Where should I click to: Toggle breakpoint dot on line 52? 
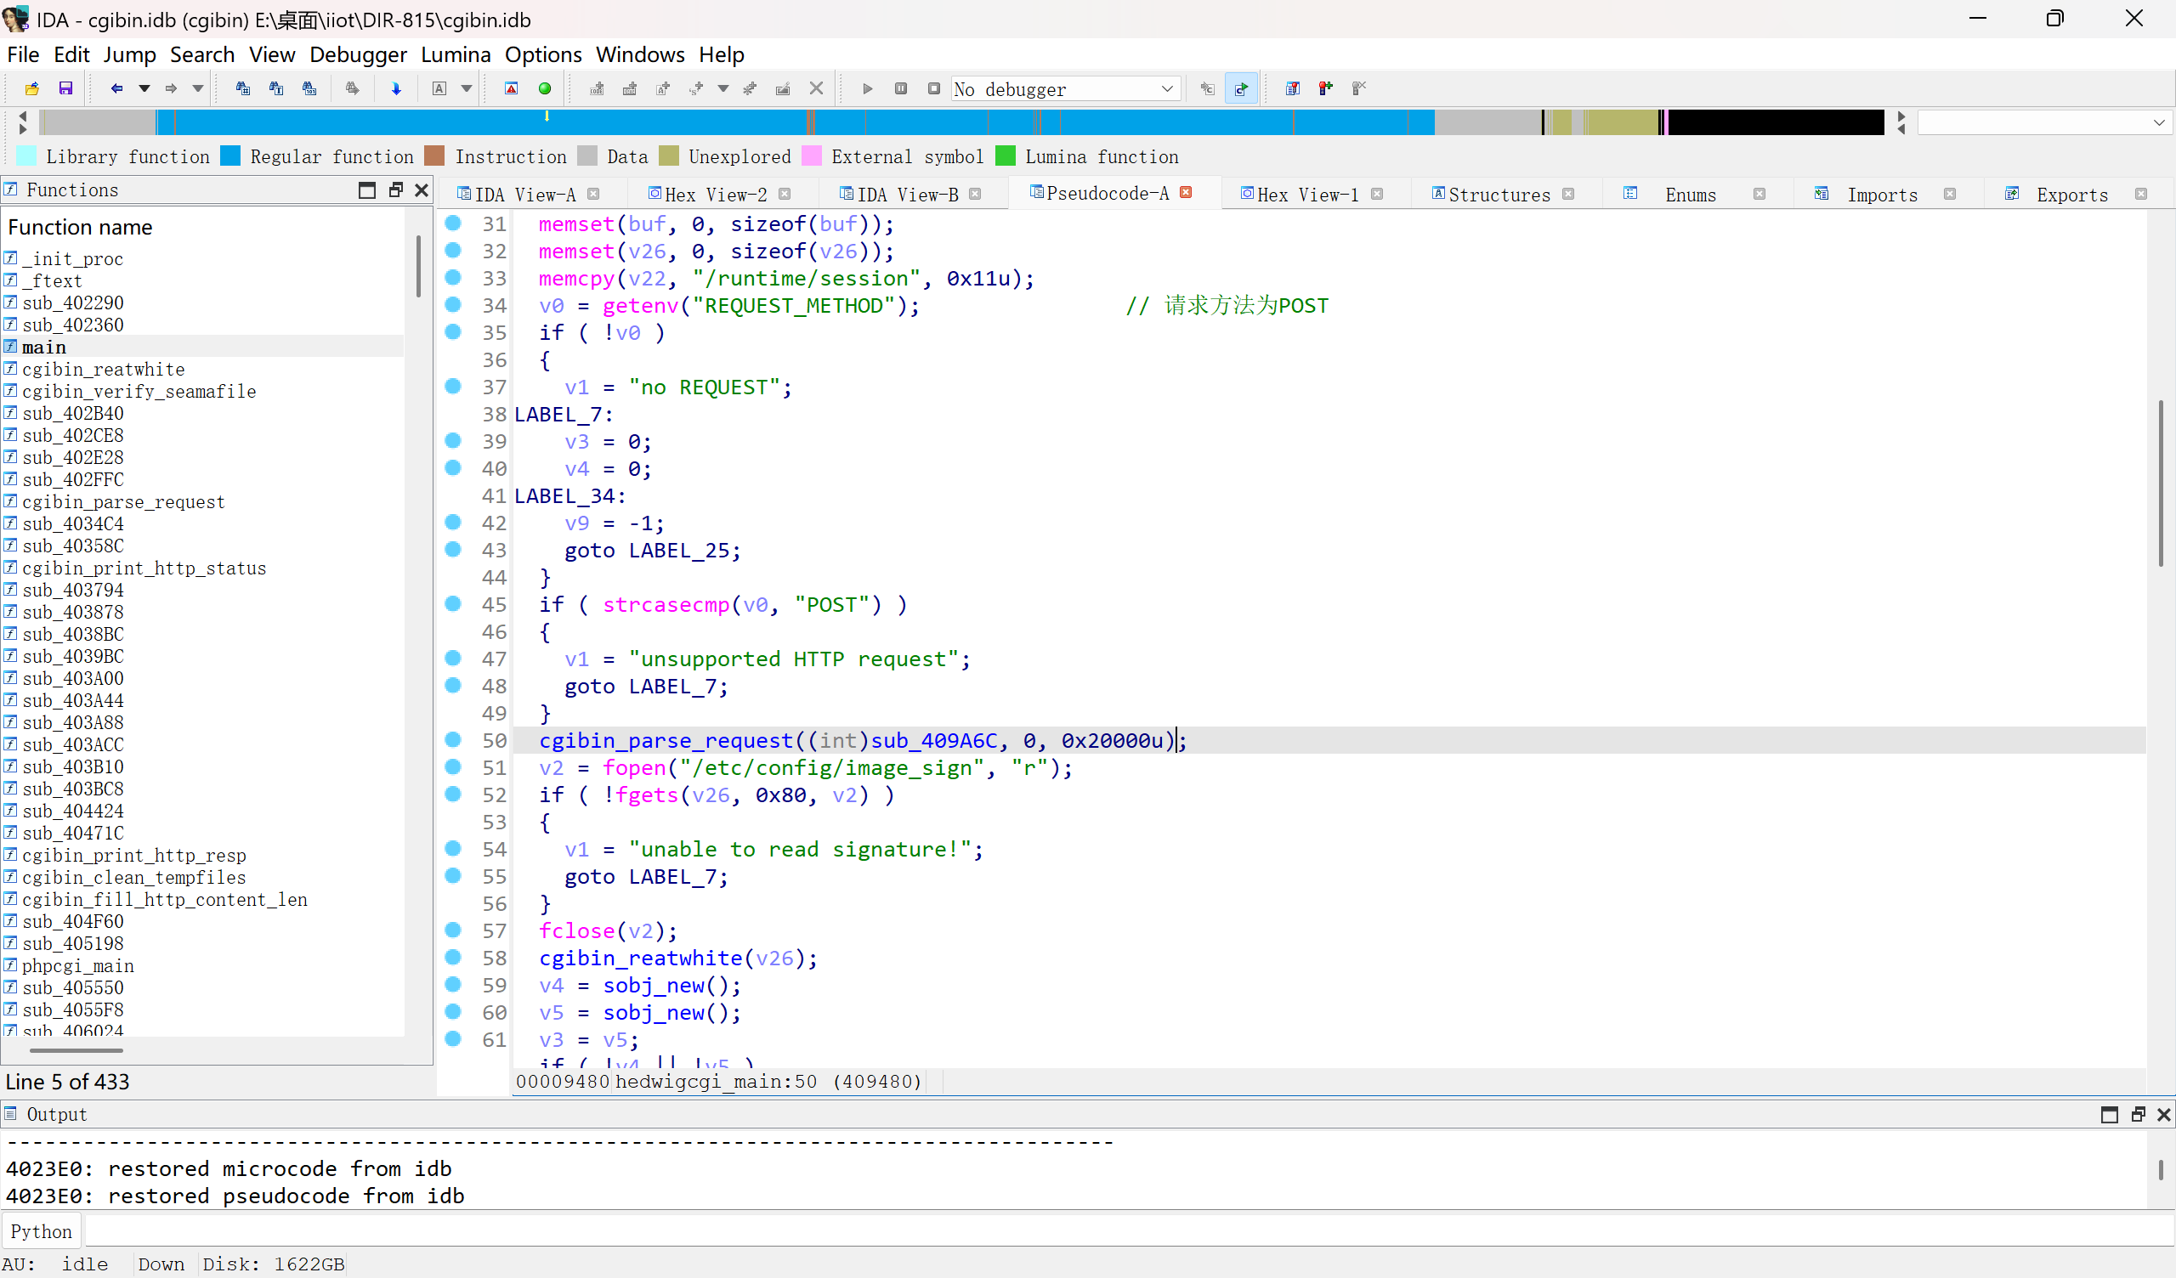(452, 794)
